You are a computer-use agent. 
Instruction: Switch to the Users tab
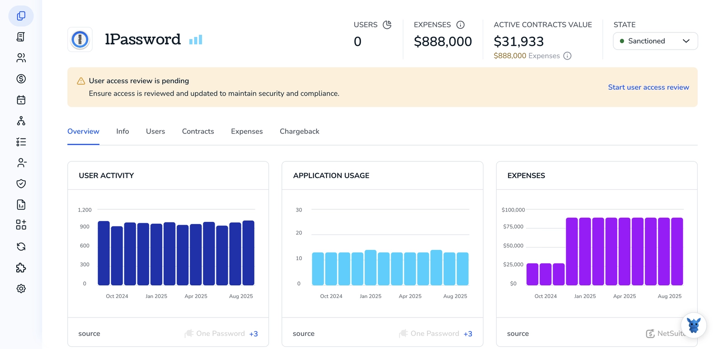click(155, 131)
